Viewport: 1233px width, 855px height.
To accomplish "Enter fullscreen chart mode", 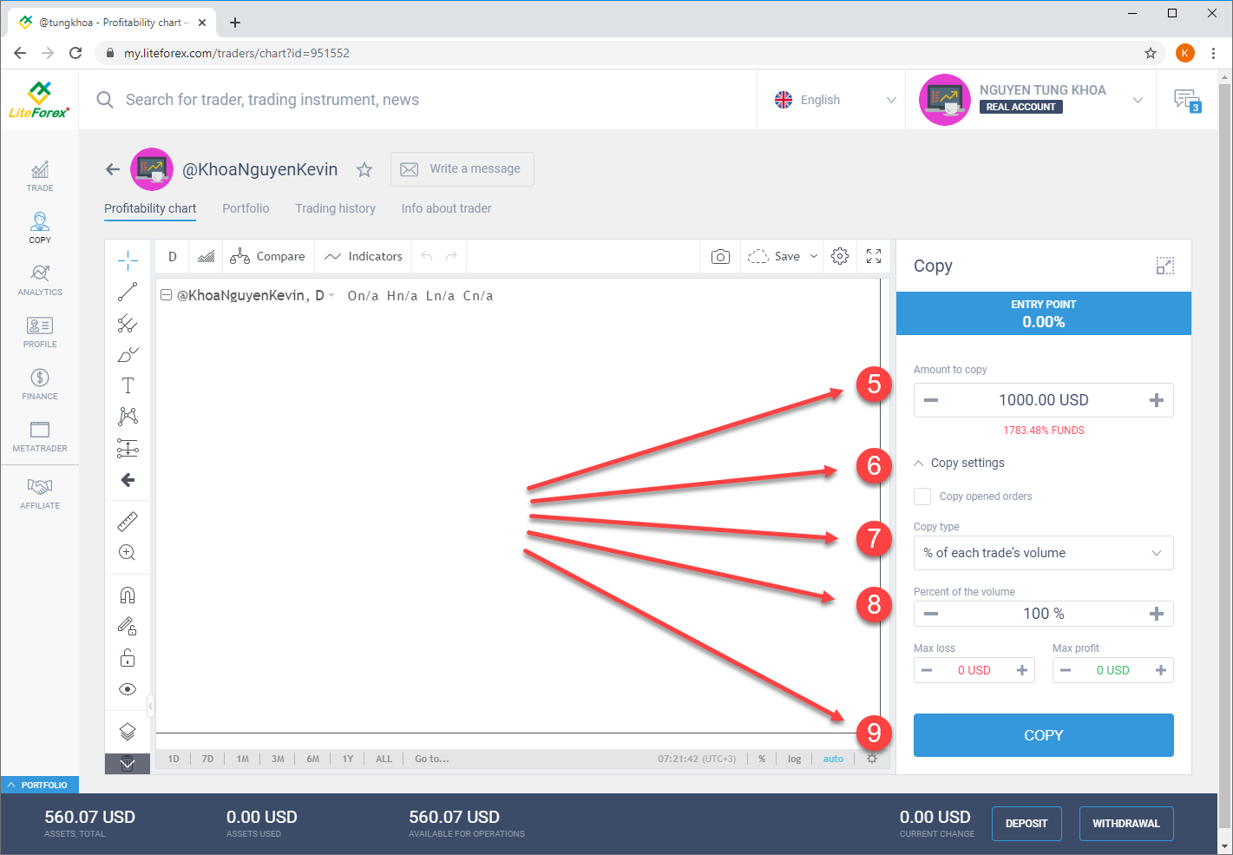I will coord(874,257).
